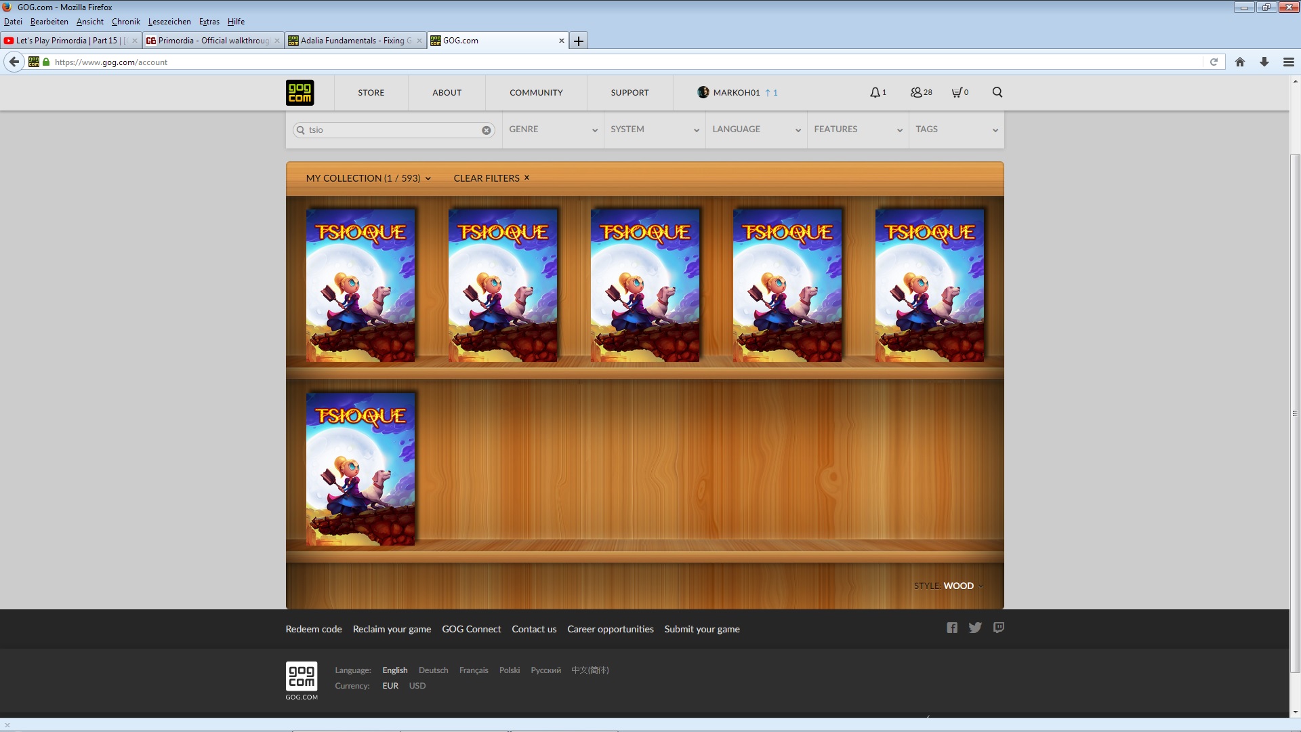The image size is (1301, 732).
Task: Open the Firefox downloads arrow
Action: [1264, 62]
